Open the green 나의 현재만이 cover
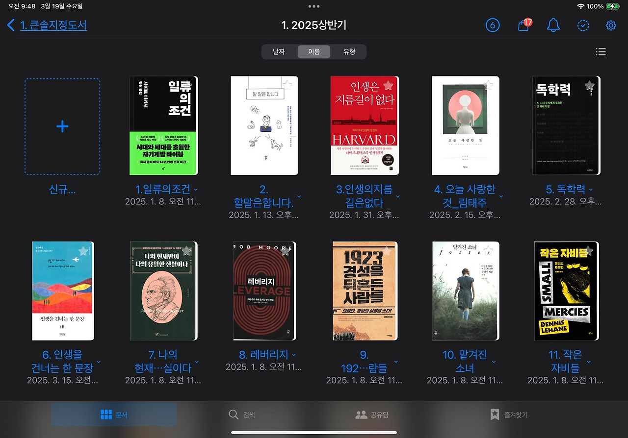Viewport: 628px width, 438px height. click(x=164, y=291)
